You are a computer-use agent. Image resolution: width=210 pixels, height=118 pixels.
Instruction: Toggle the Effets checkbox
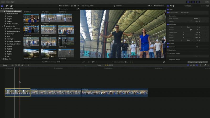pos(168,9)
